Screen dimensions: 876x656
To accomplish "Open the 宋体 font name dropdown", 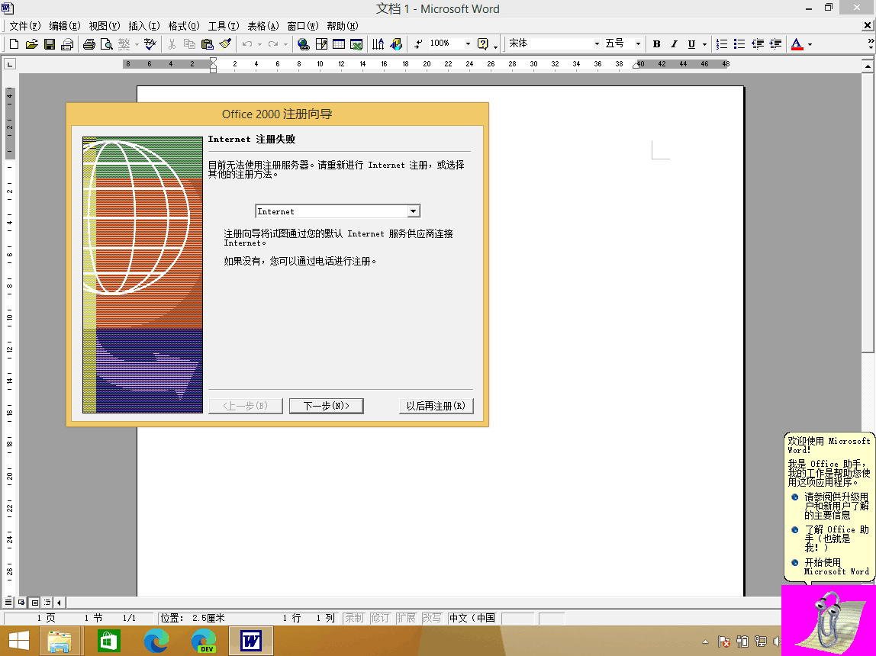I will pyautogui.click(x=597, y=44).
